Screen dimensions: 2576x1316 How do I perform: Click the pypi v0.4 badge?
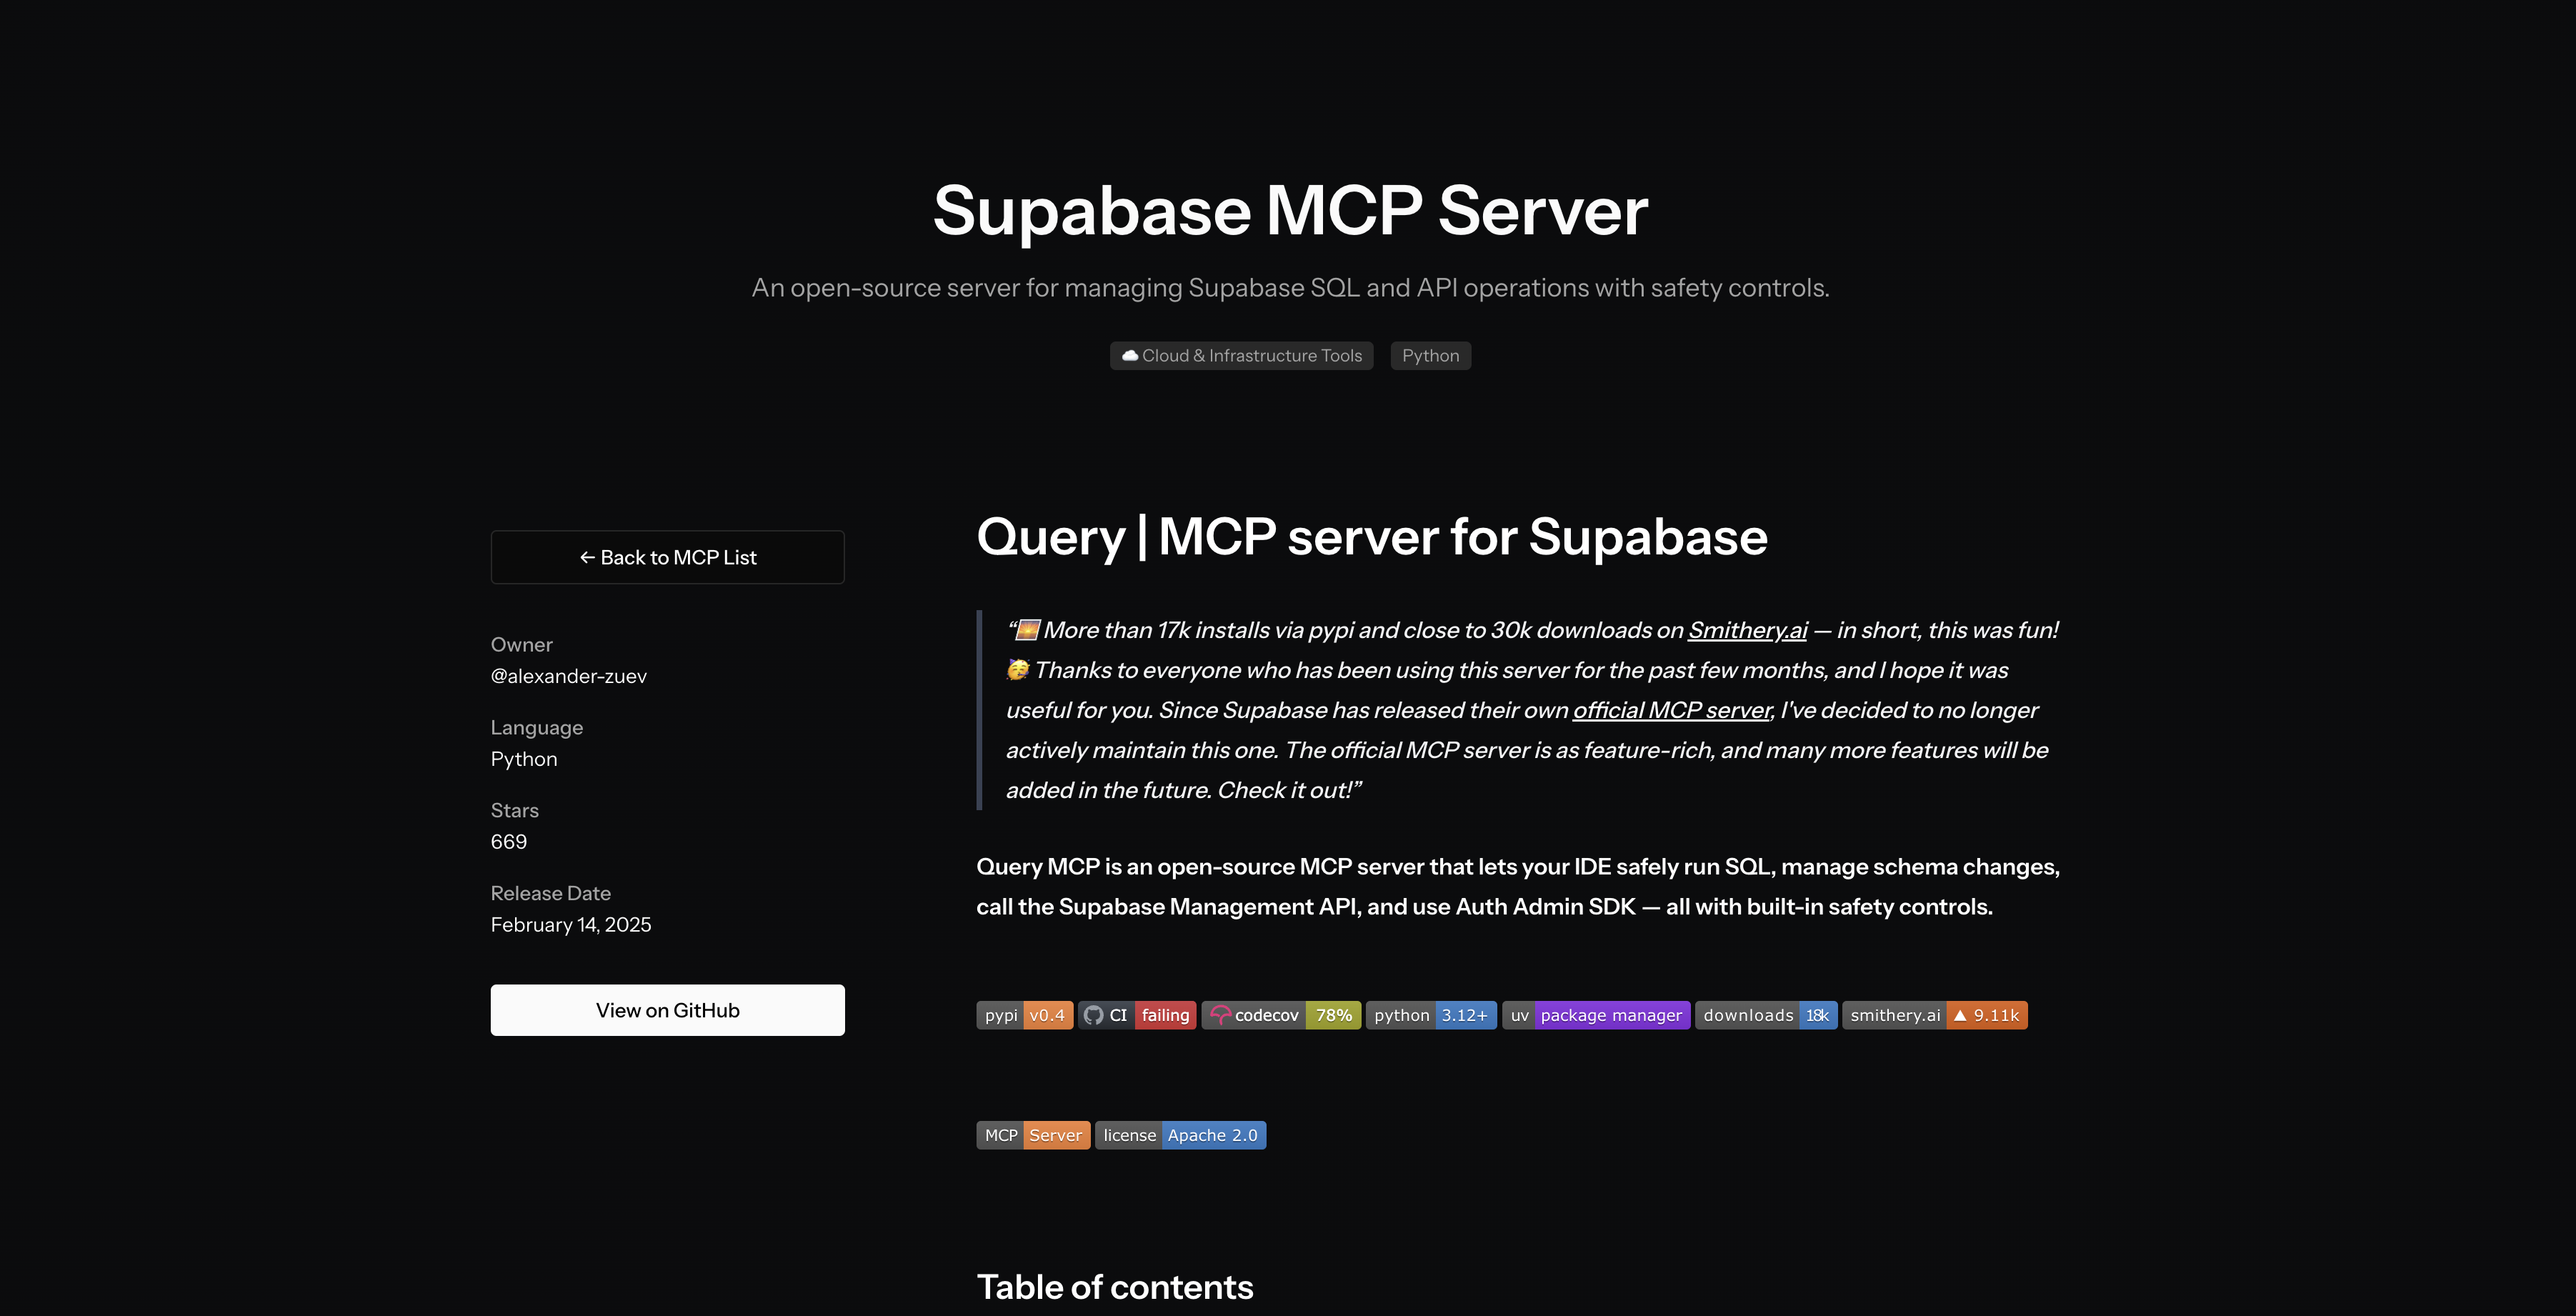(x=1024, y=1015)
